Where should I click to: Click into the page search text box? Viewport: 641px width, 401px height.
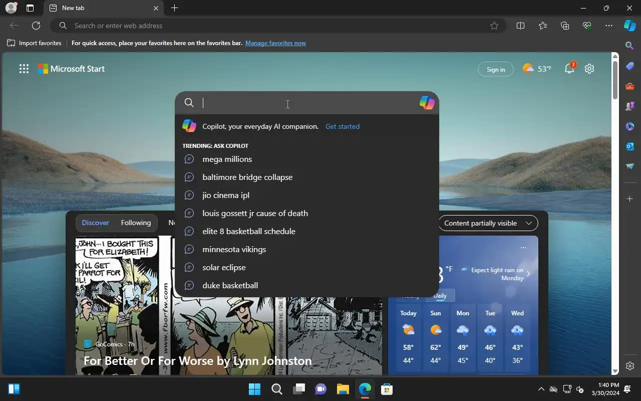pos(308,103)
